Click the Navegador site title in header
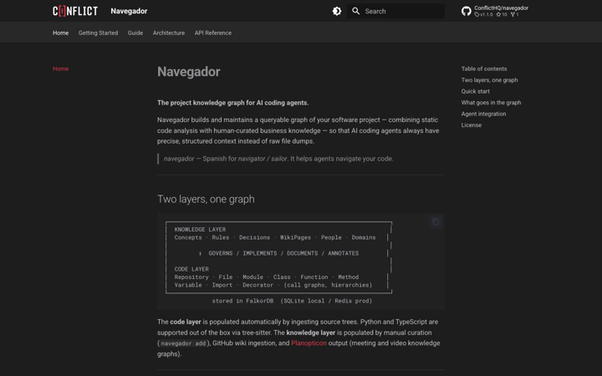This screenshot has height=376, width=602. (x=129, y=11)
